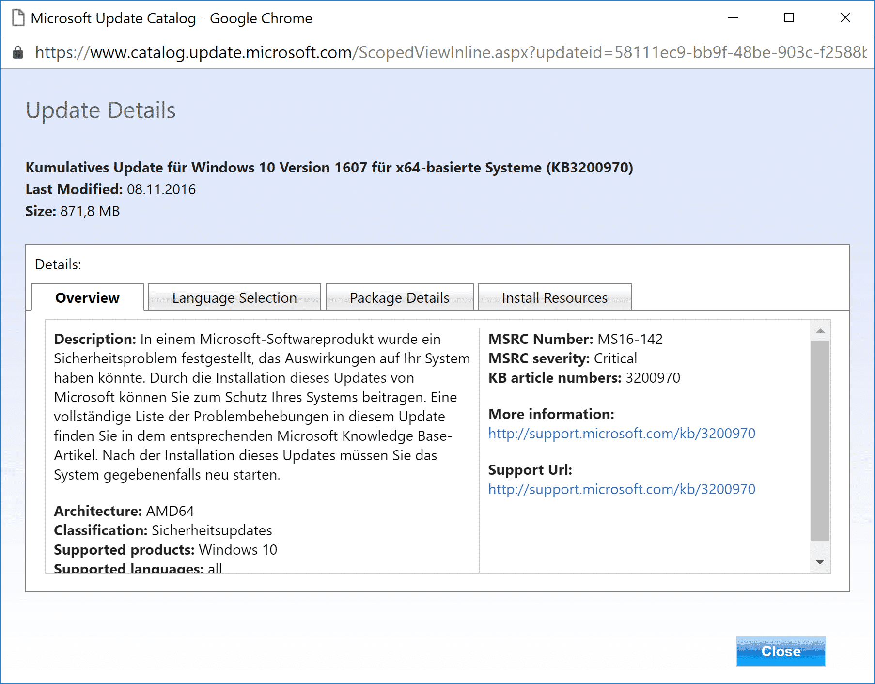The image size is (875, 684).
Task: Click the Update Details heading
Action: pos(101,110)
